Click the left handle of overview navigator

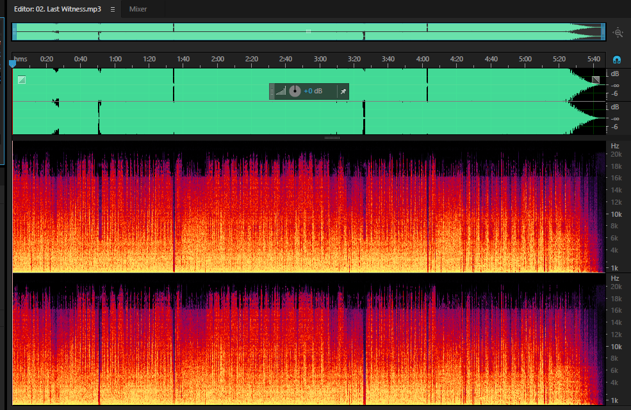[15, 32]
